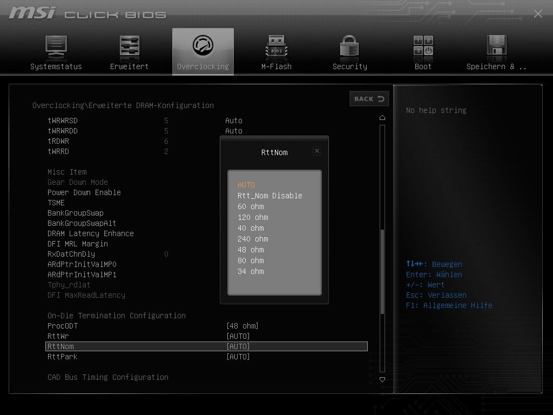553x415 pixels.
Task: Select the tWRWRSD setting row
Action: tap(63, 121)
